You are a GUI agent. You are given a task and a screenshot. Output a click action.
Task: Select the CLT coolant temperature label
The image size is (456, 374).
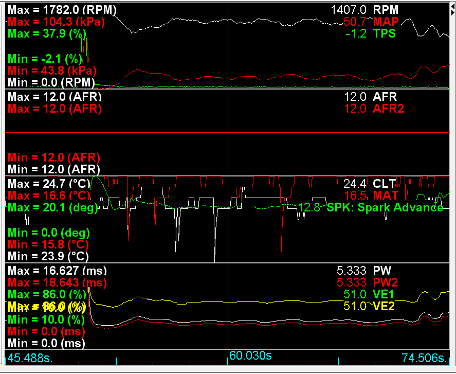(385, 184)
